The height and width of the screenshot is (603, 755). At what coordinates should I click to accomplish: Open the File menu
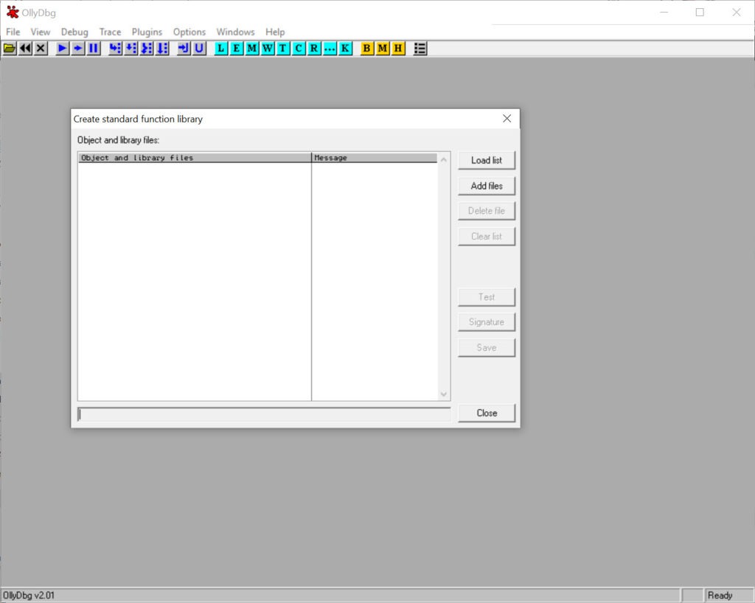13,32
